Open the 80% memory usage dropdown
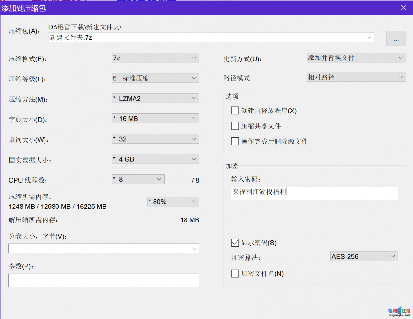 tap(173, 202)
